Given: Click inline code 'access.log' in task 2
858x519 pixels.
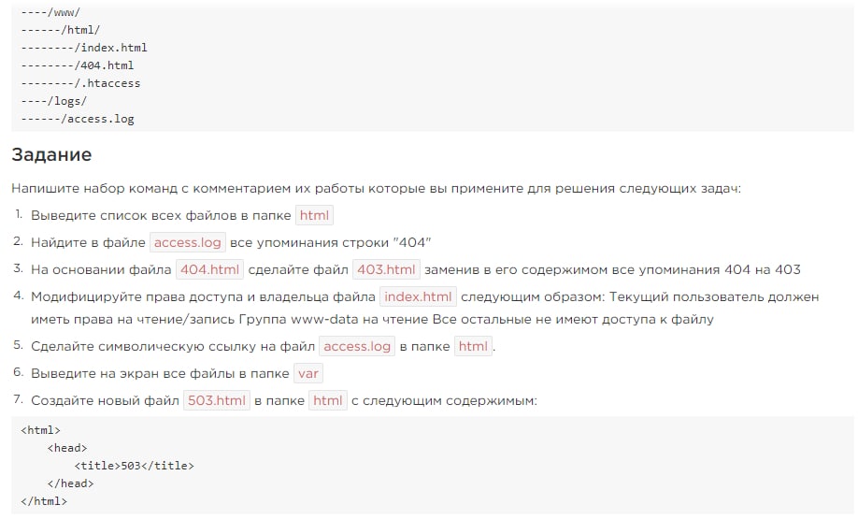Looking at the screenshot, I should (187, 242).
